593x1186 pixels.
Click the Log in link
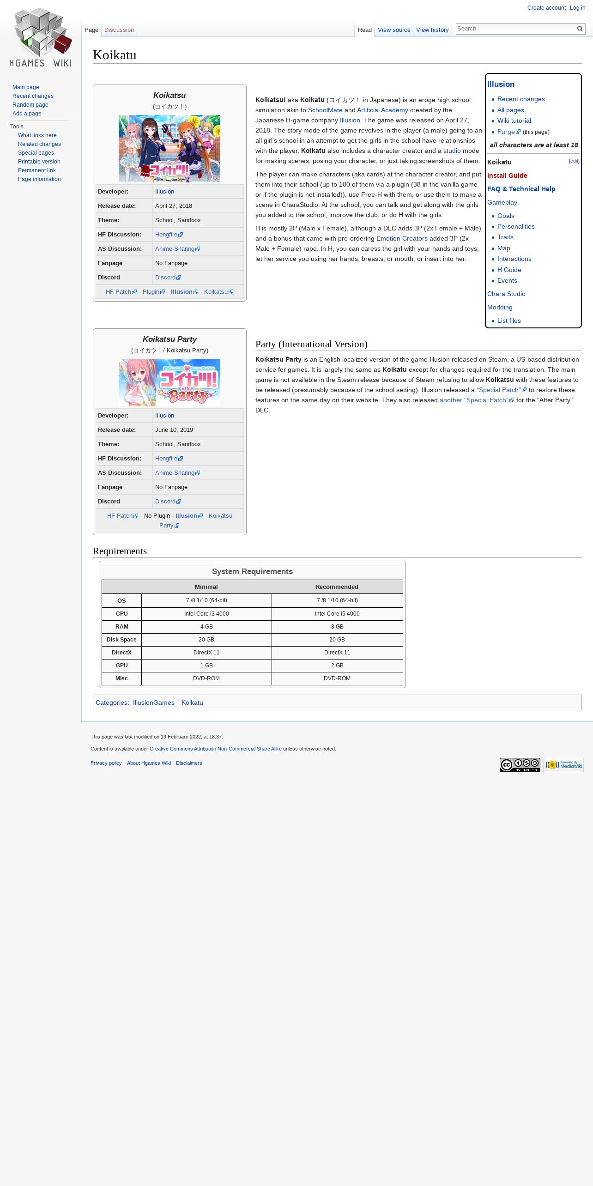pyautogui.click(x=577, y=8)
